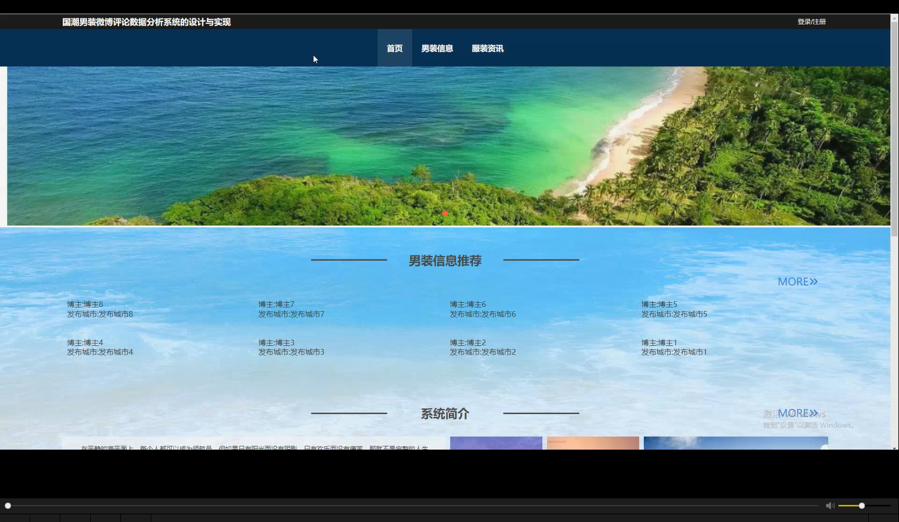Open the 服装资讯 navigation tab
Screen dimensions: 899x522
487,48
